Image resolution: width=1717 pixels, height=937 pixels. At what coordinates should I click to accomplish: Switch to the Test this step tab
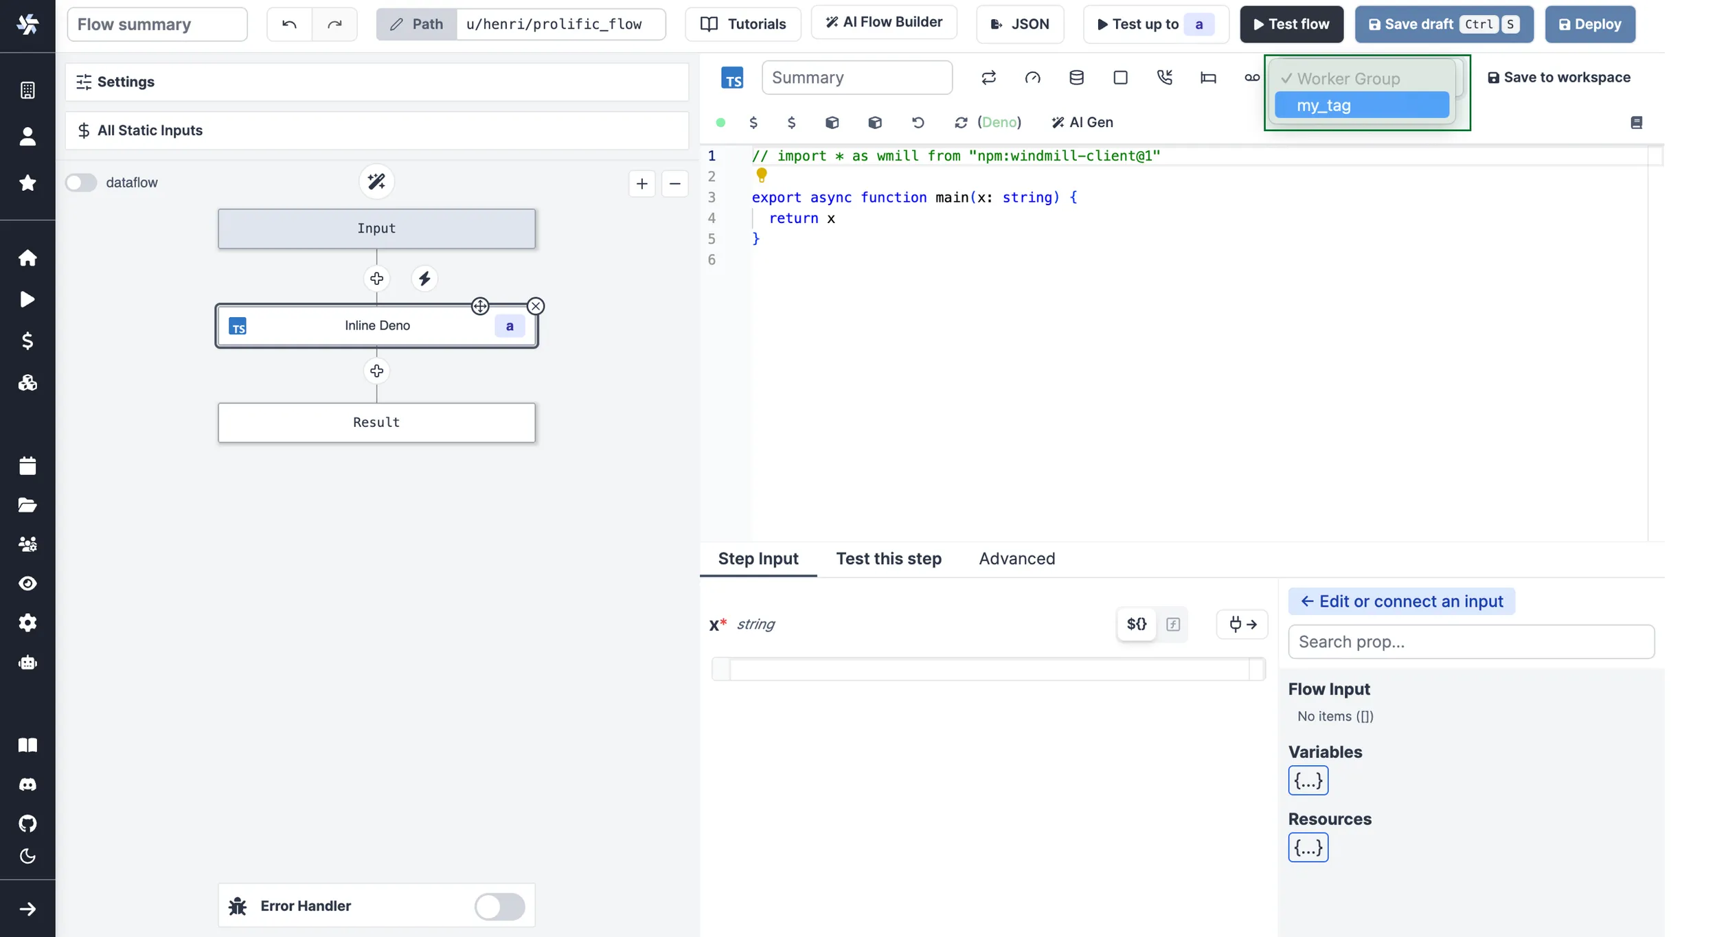click(x=889, y=559)
